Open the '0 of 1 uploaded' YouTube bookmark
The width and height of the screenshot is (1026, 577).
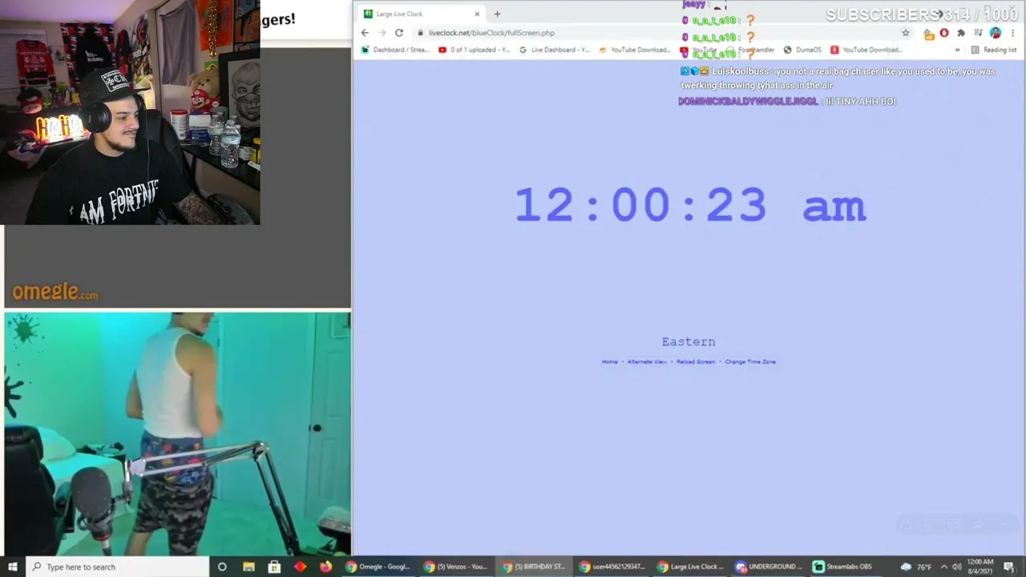click(474, 50)
